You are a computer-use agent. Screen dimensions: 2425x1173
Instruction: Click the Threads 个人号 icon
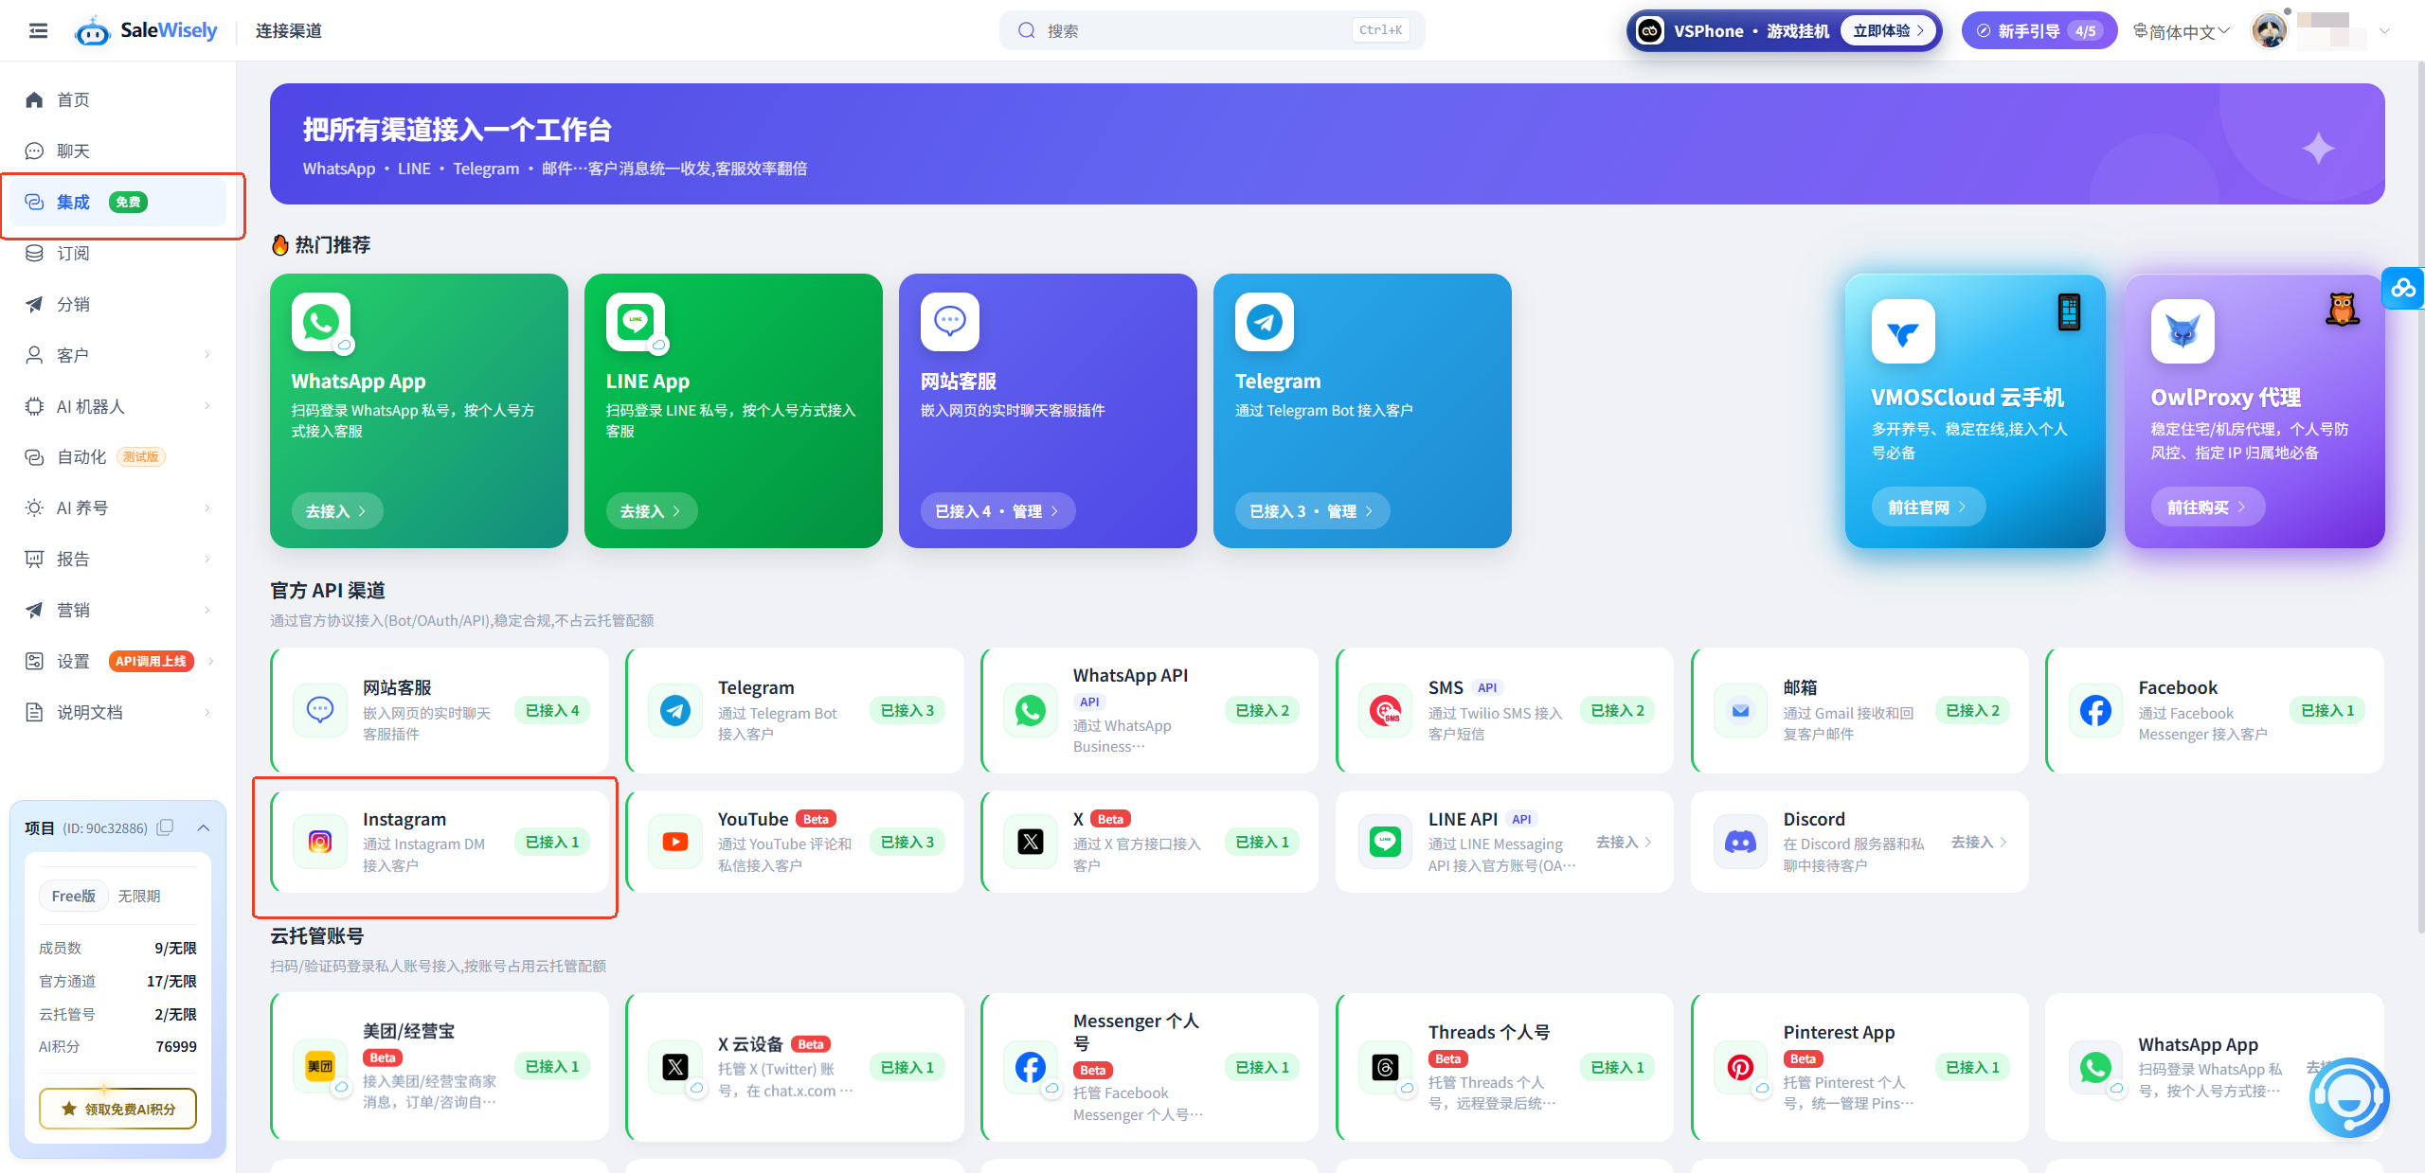click(1386, 1067)
